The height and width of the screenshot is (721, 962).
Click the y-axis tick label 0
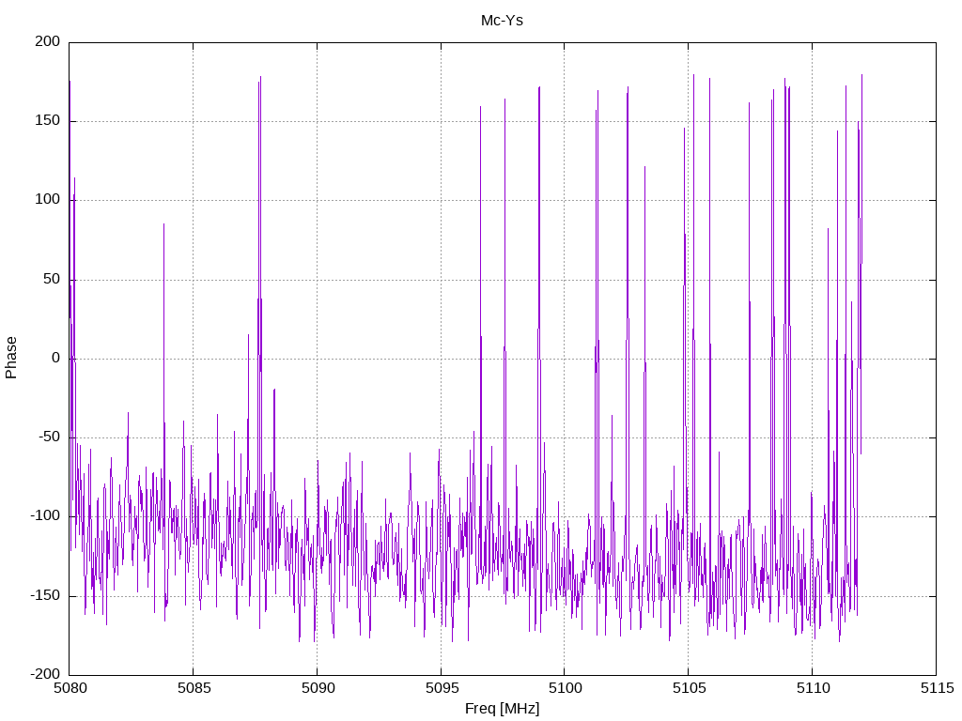coord(55,358)
